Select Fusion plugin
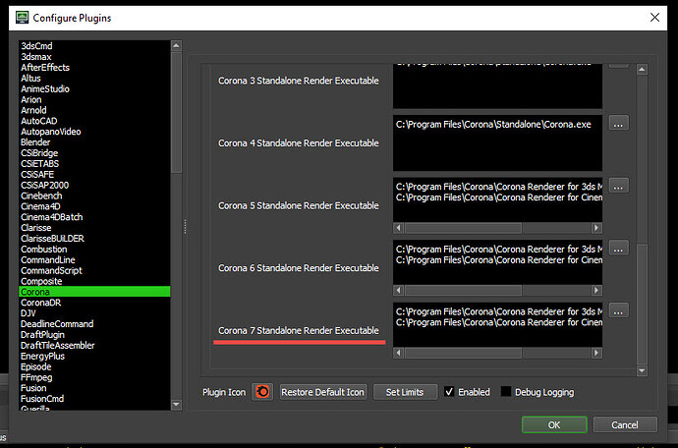678x448 pixels. (x=94, y=388)
